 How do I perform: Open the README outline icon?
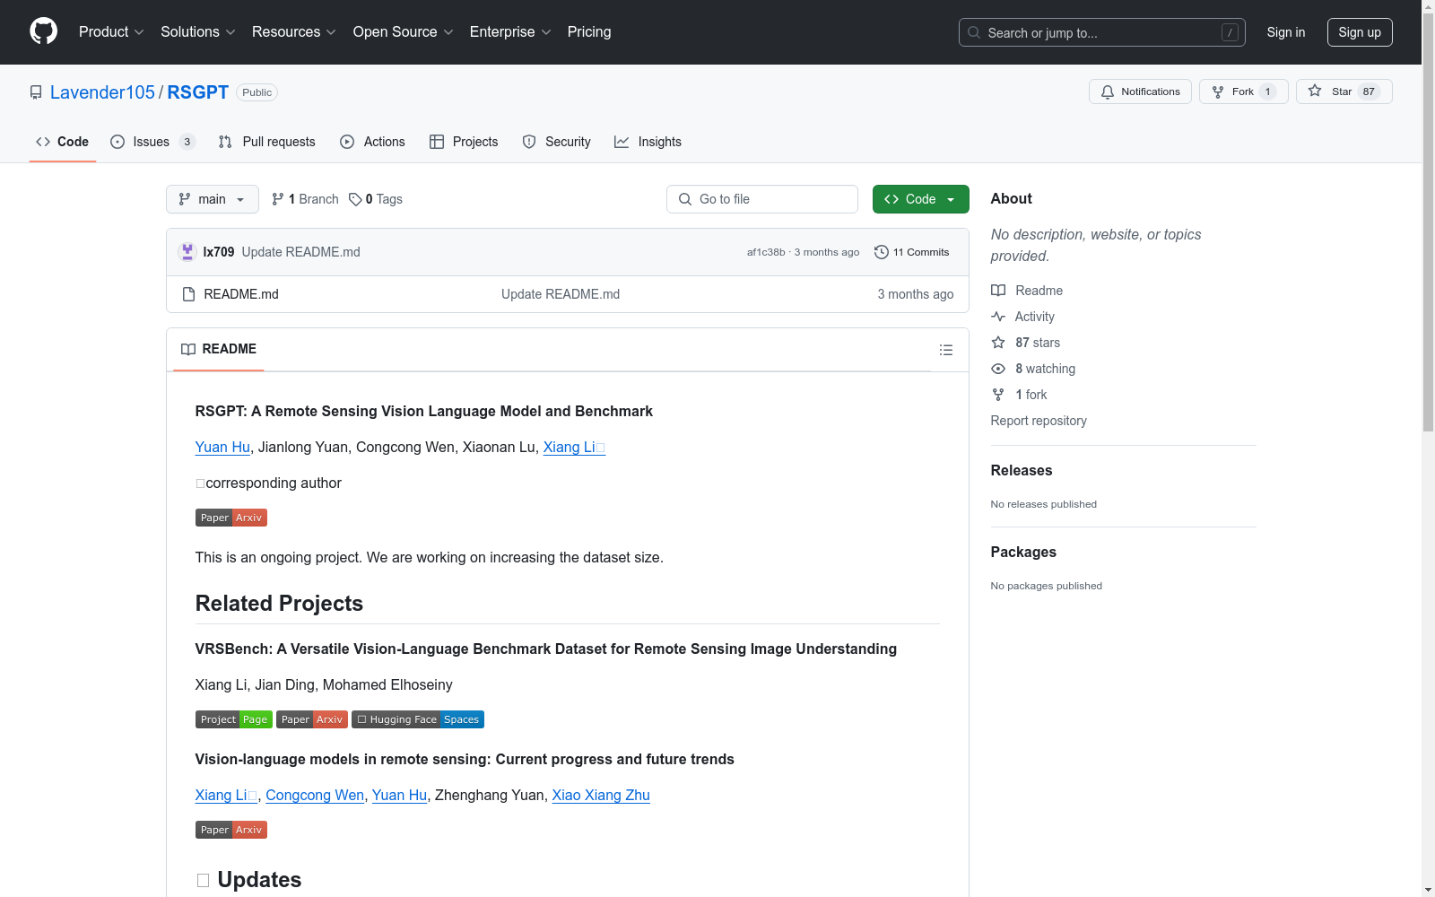tap(946, 350)
